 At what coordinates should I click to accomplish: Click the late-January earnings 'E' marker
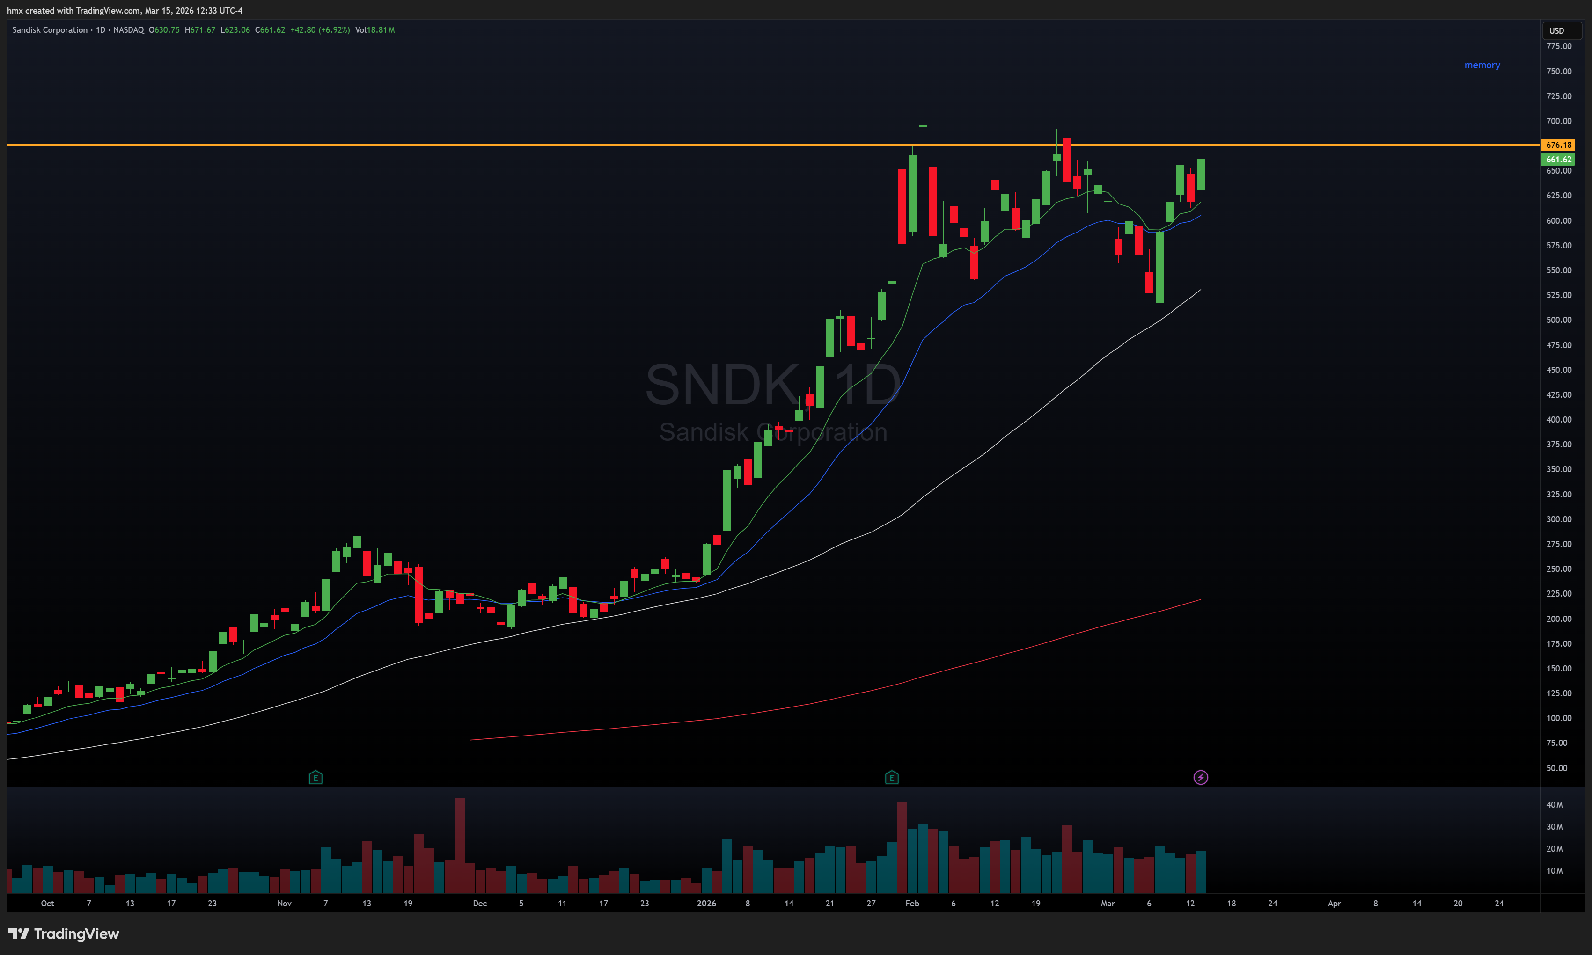tap(892, 777)
